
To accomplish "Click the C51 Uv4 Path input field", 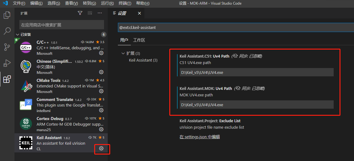I will 256,72.
